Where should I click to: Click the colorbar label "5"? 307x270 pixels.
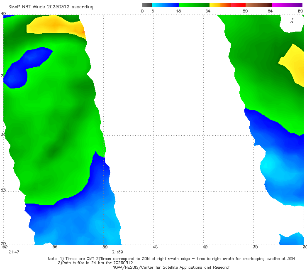[x=153, y=11]
